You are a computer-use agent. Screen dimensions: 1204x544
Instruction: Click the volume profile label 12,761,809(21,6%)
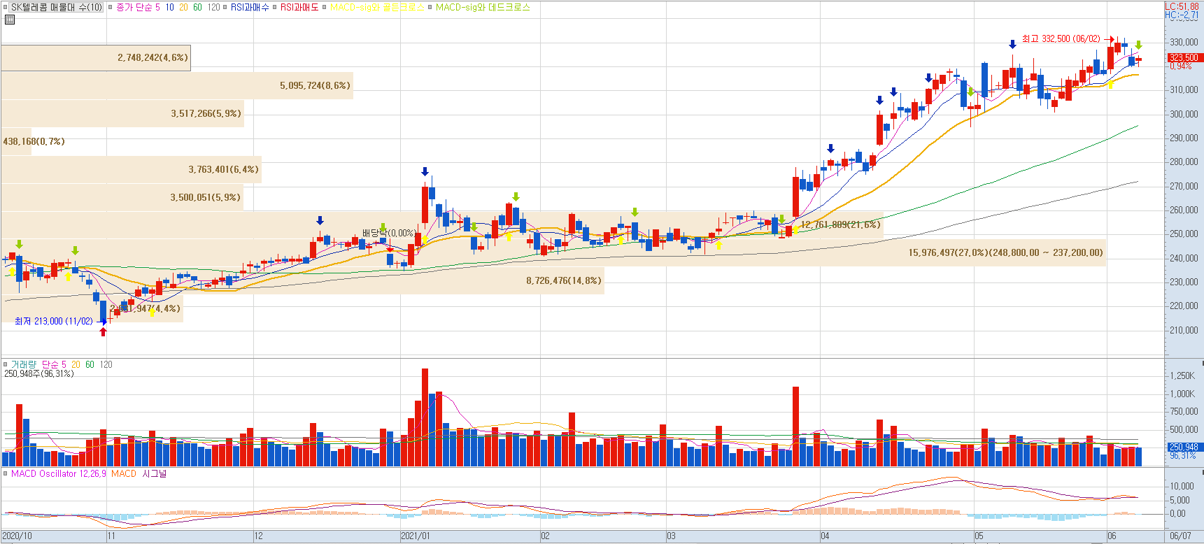[x=840, y=224]
